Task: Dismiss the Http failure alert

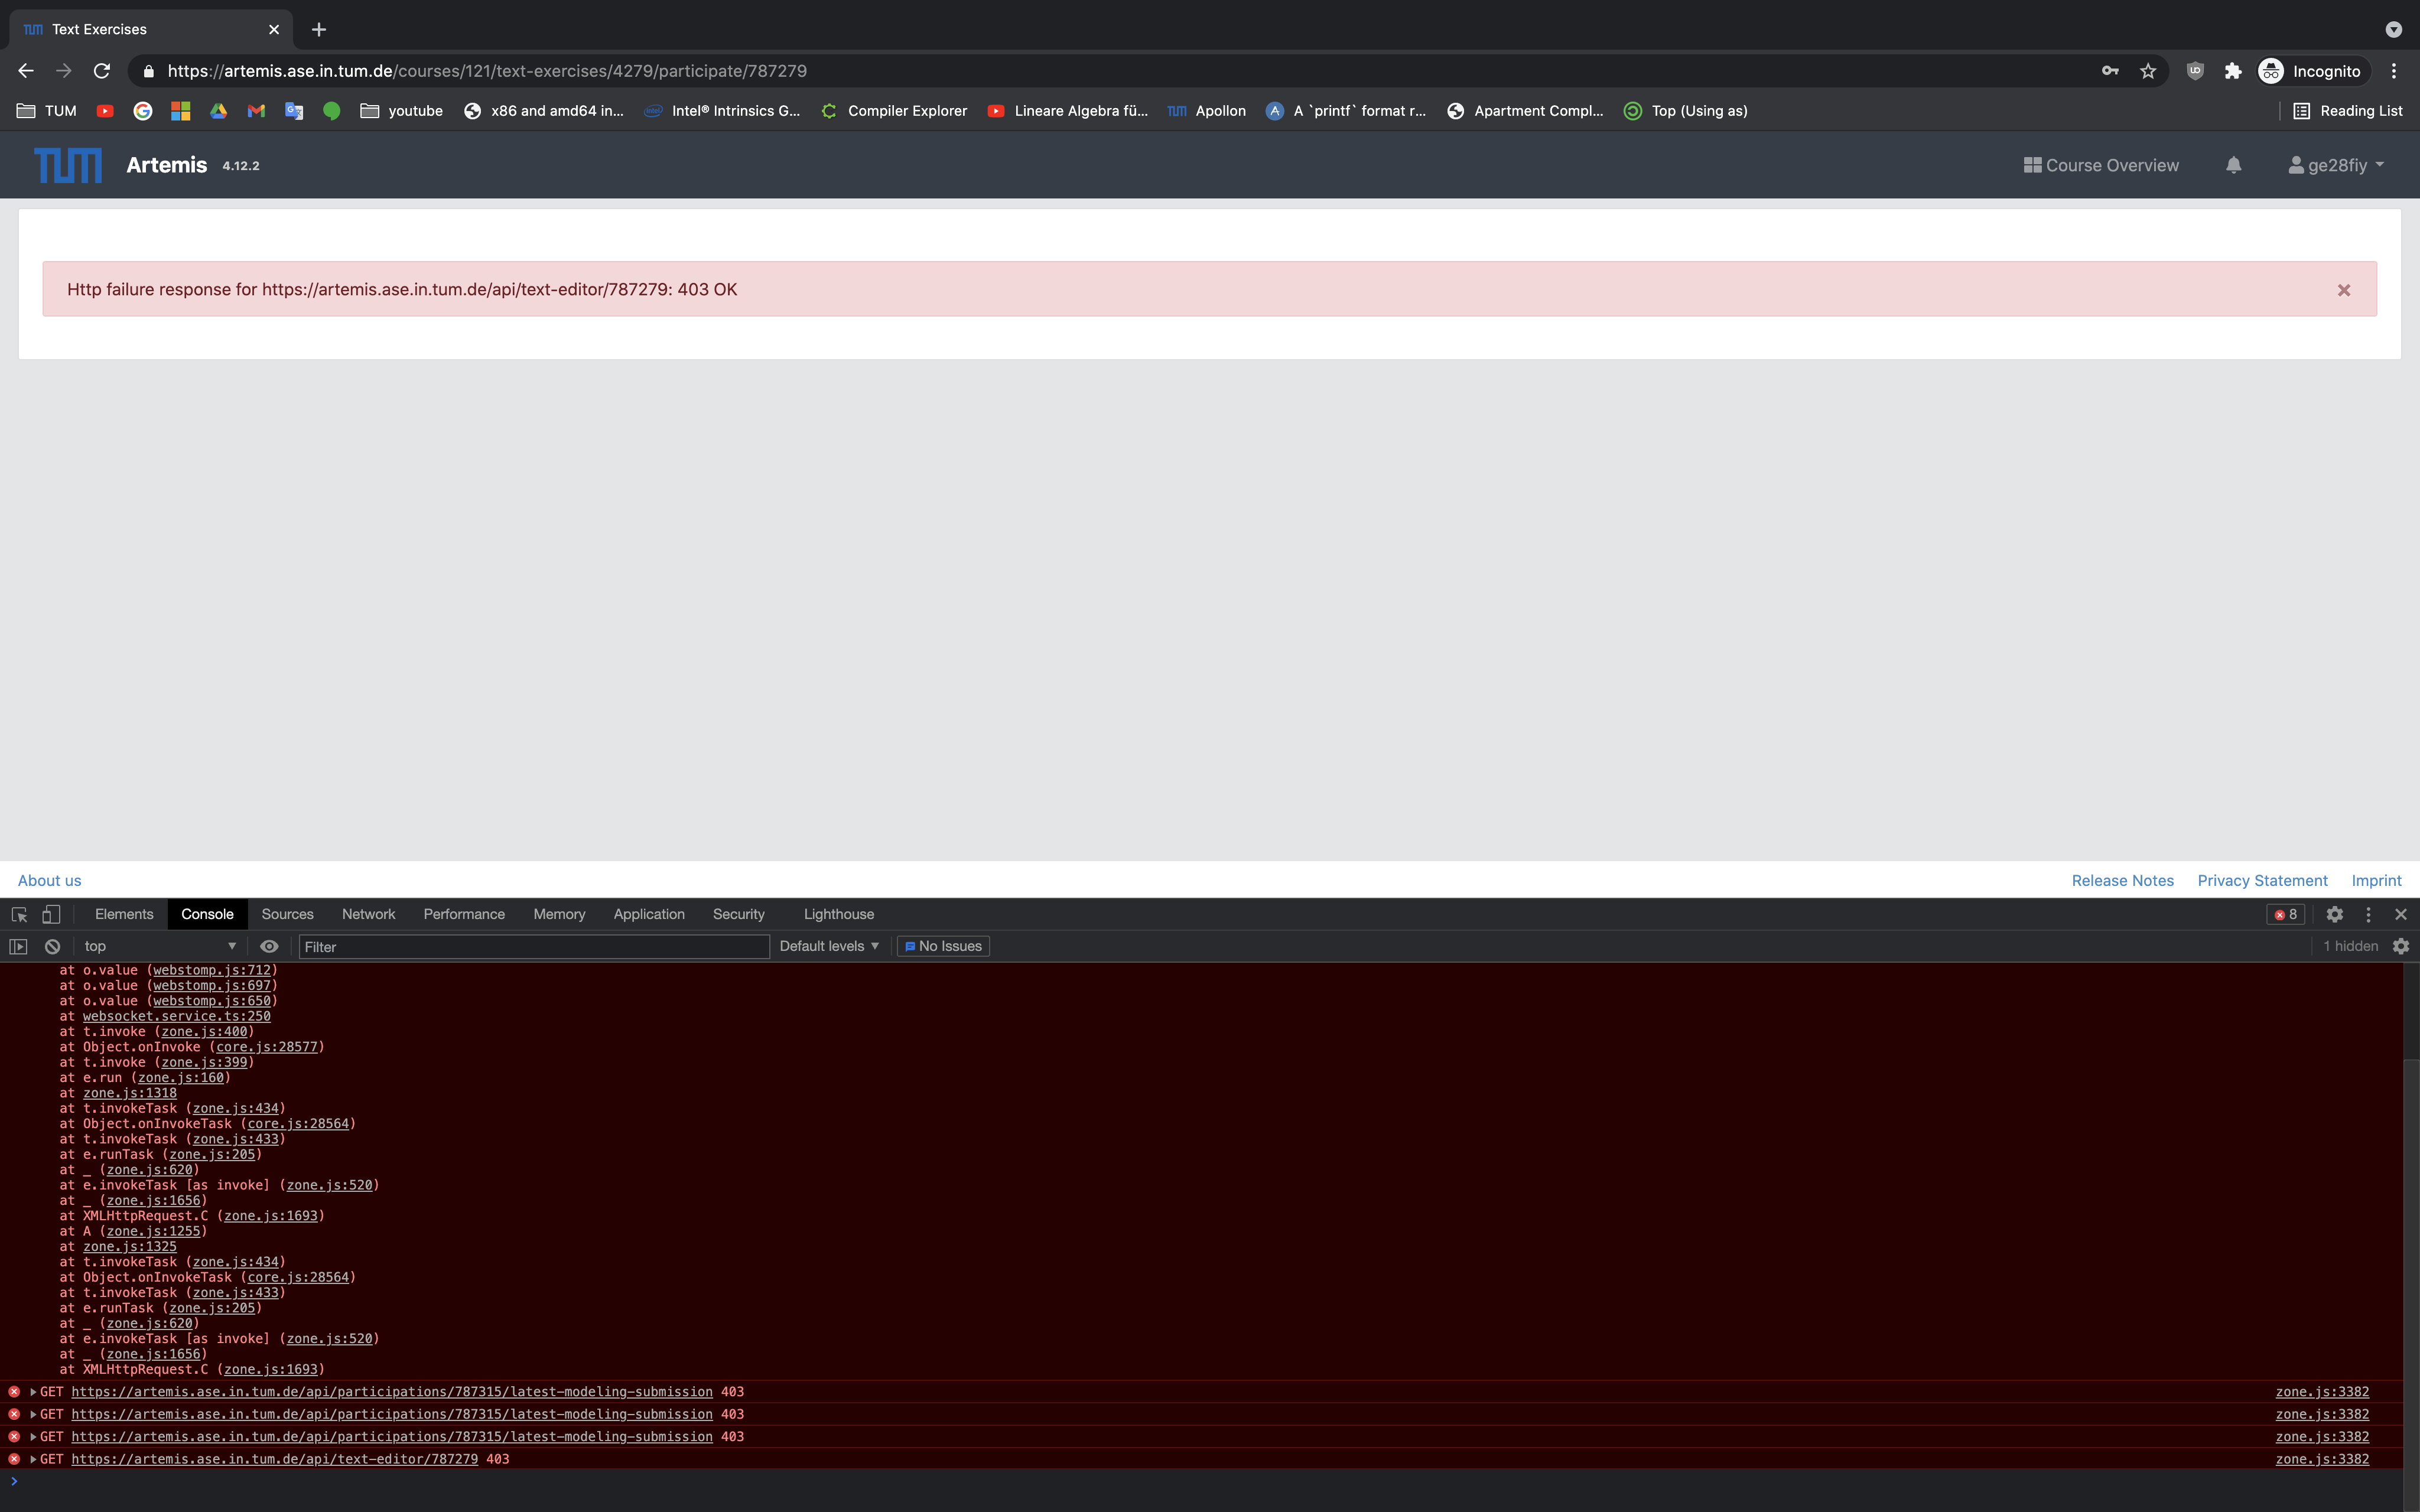Action: tap(2344, 290)
